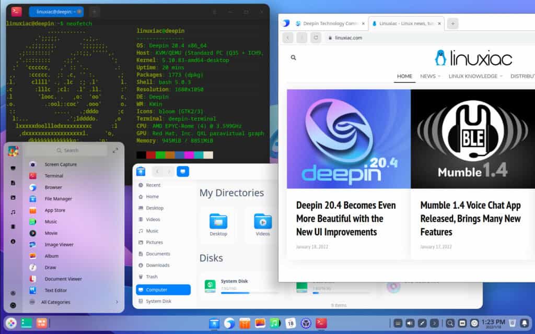Open a new browser tab

coord(453,23)
